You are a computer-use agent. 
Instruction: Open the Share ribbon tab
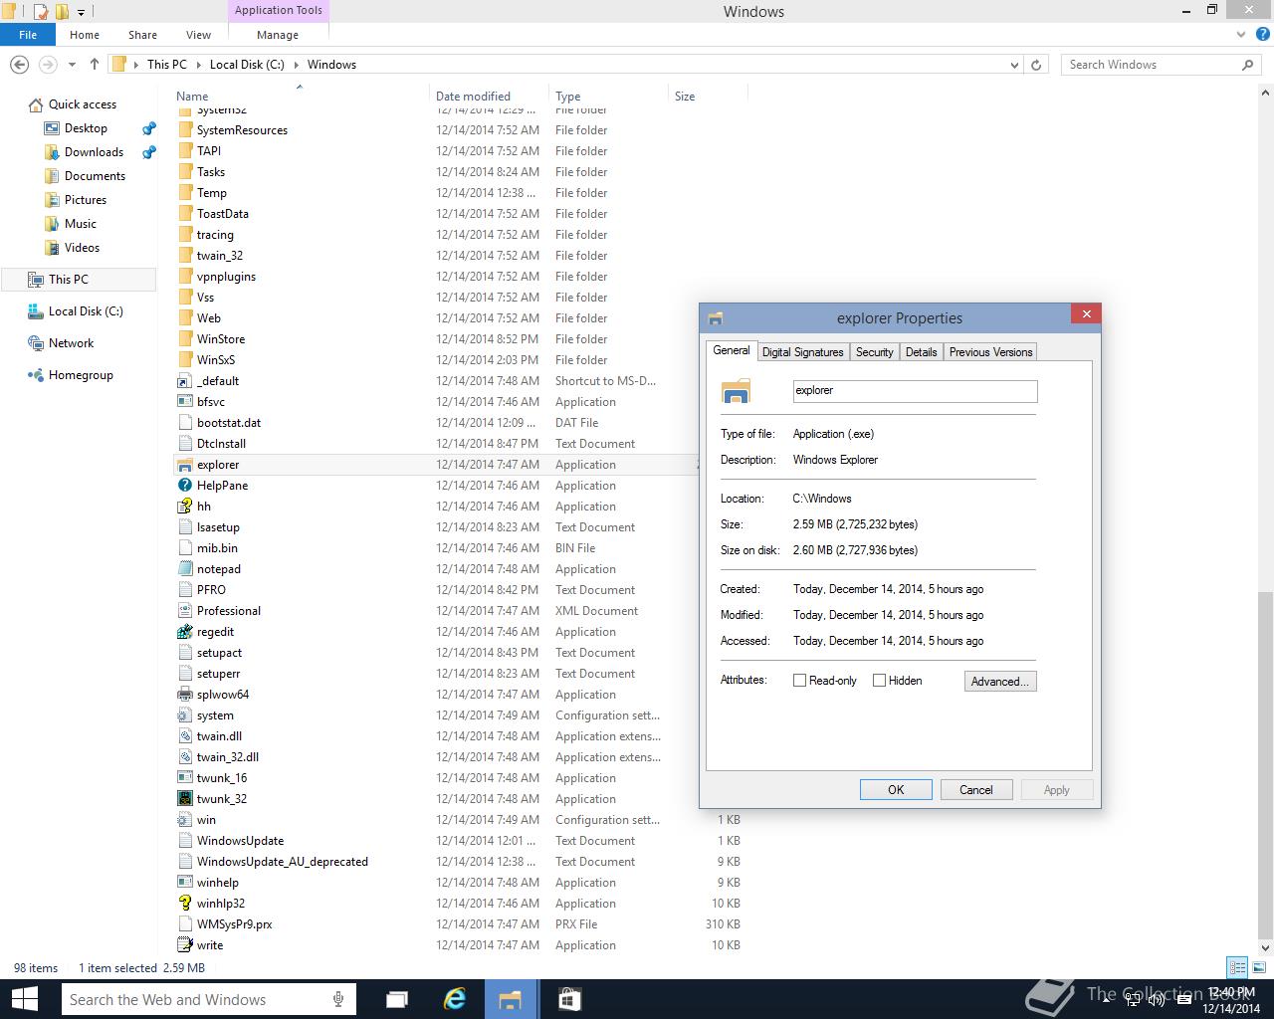point(142,35)
